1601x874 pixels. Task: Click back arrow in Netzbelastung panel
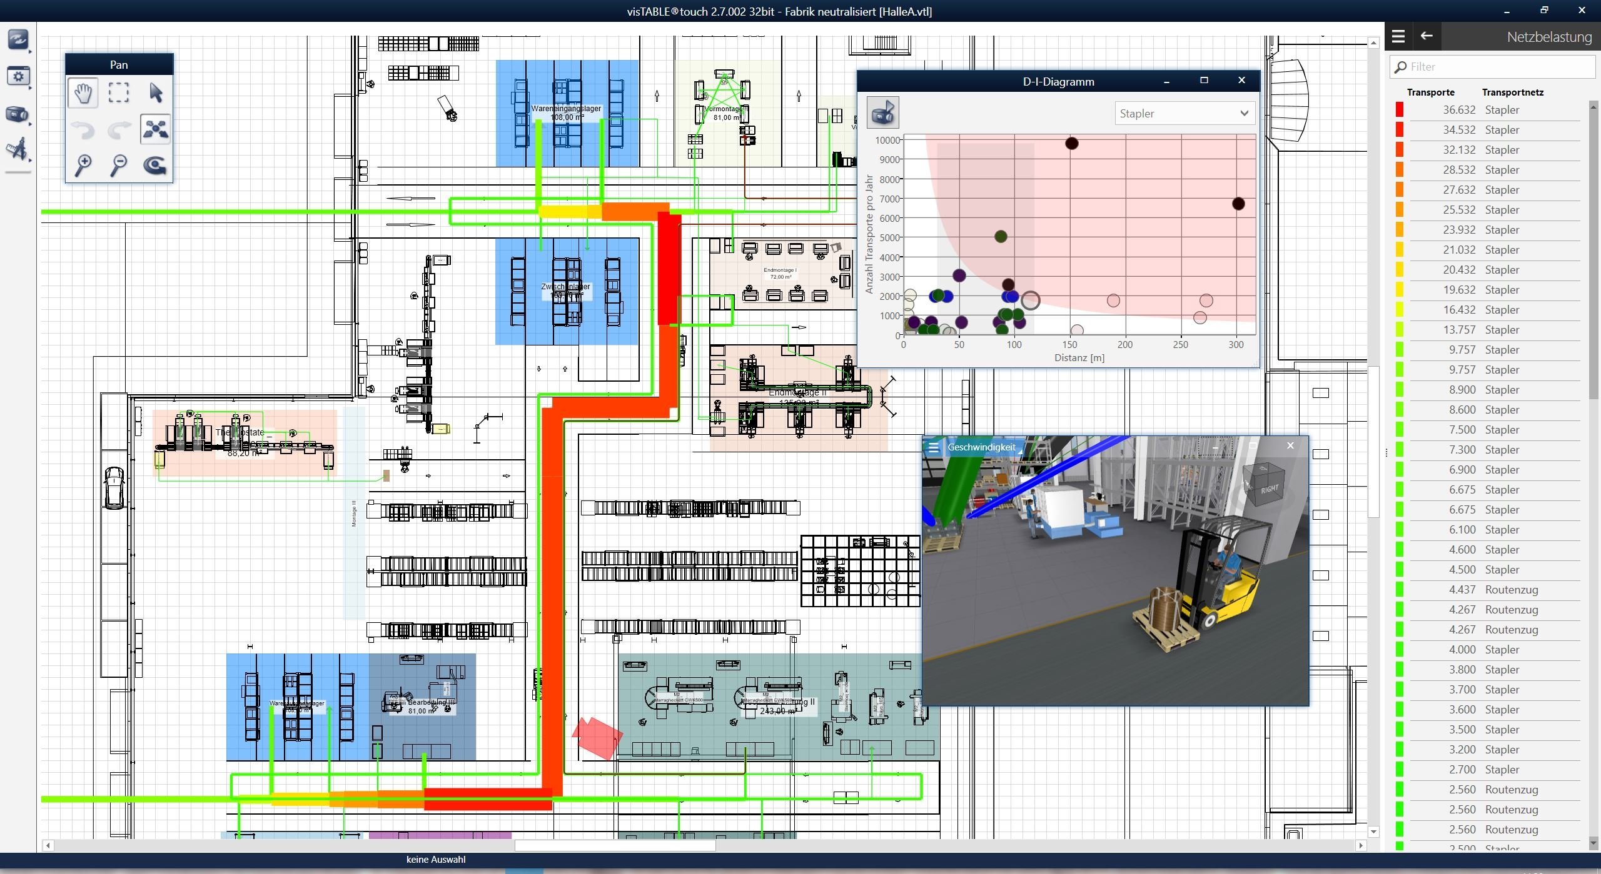[1427, 36]
